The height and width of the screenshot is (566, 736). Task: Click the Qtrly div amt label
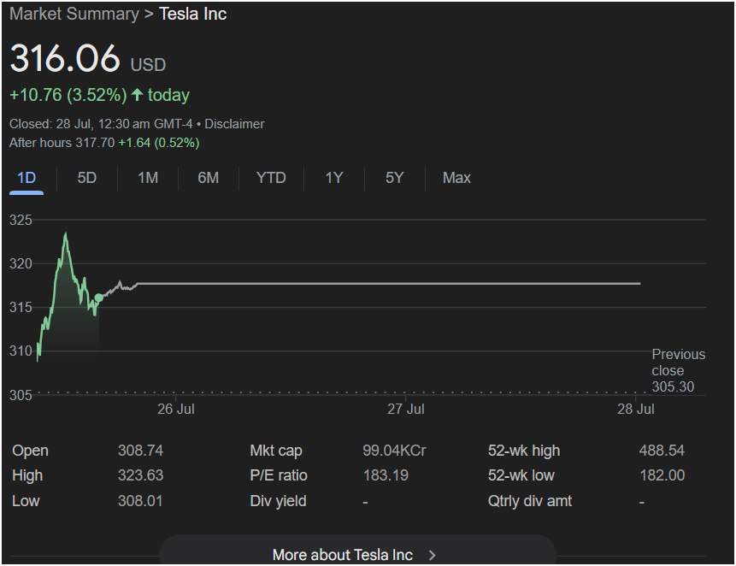(530, 501)
